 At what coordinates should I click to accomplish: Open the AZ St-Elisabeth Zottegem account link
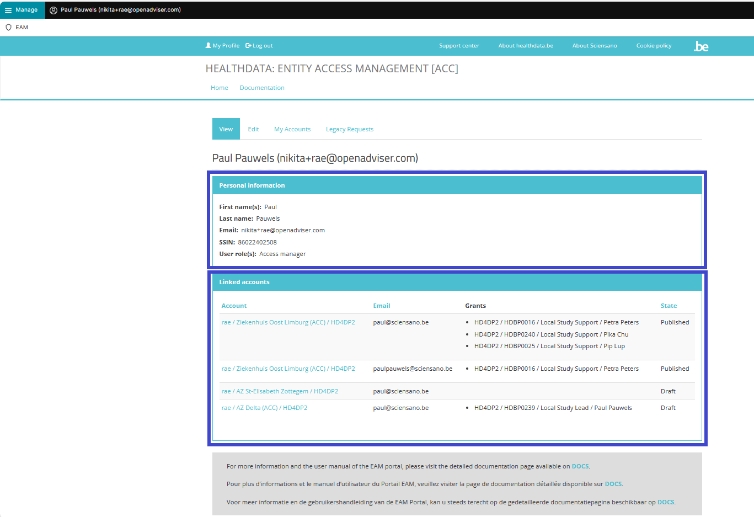click(280, 391)
